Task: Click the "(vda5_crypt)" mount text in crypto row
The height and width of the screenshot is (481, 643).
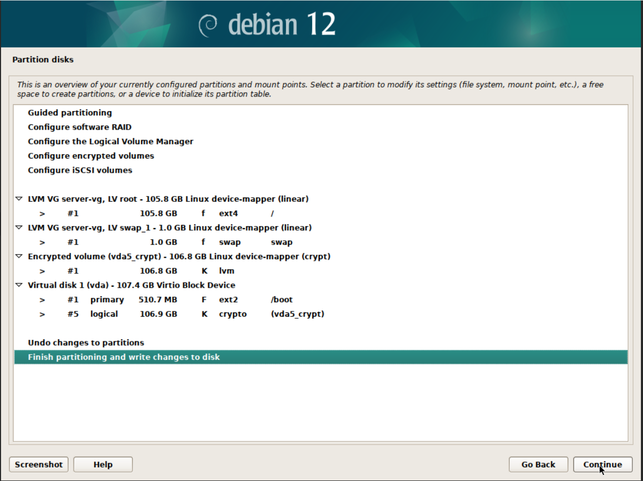Action: click(298, 314)
